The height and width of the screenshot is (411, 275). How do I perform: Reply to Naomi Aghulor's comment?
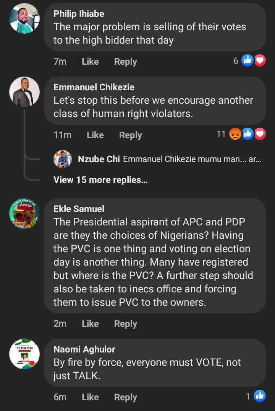pyautogui.click(x=125, y=397)
